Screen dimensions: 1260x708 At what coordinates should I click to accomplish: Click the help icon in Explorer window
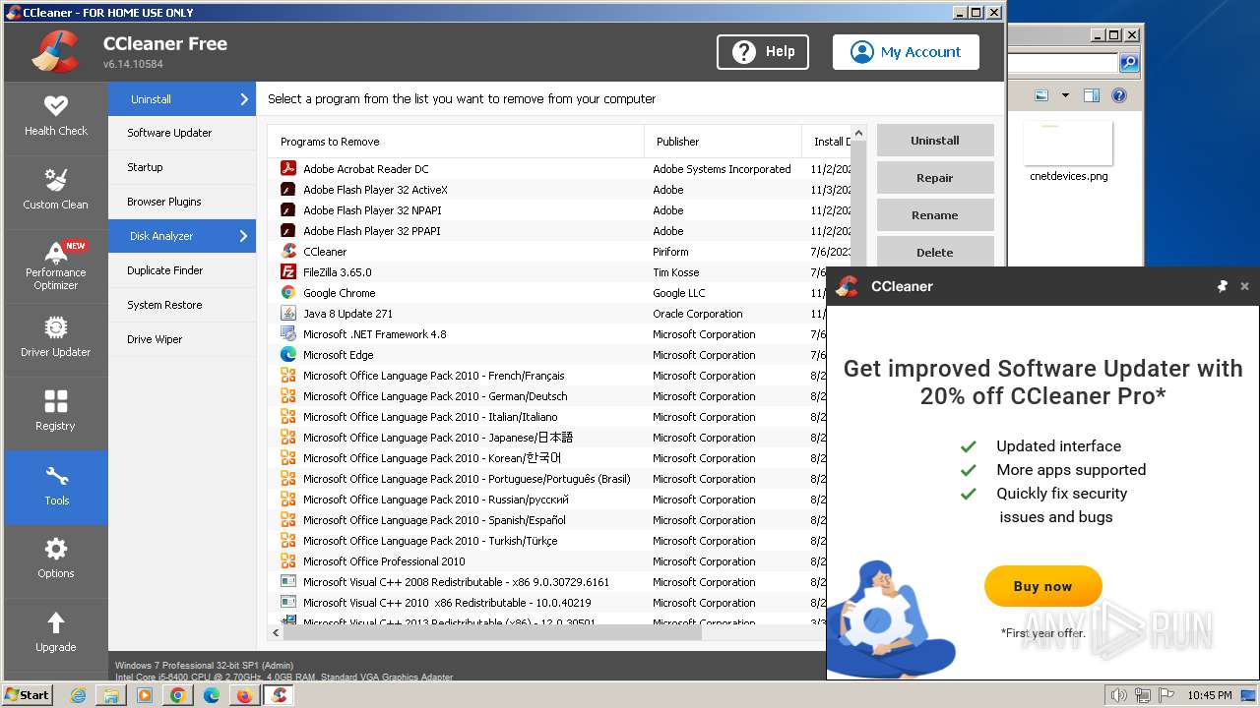(x=1119, y=95)
